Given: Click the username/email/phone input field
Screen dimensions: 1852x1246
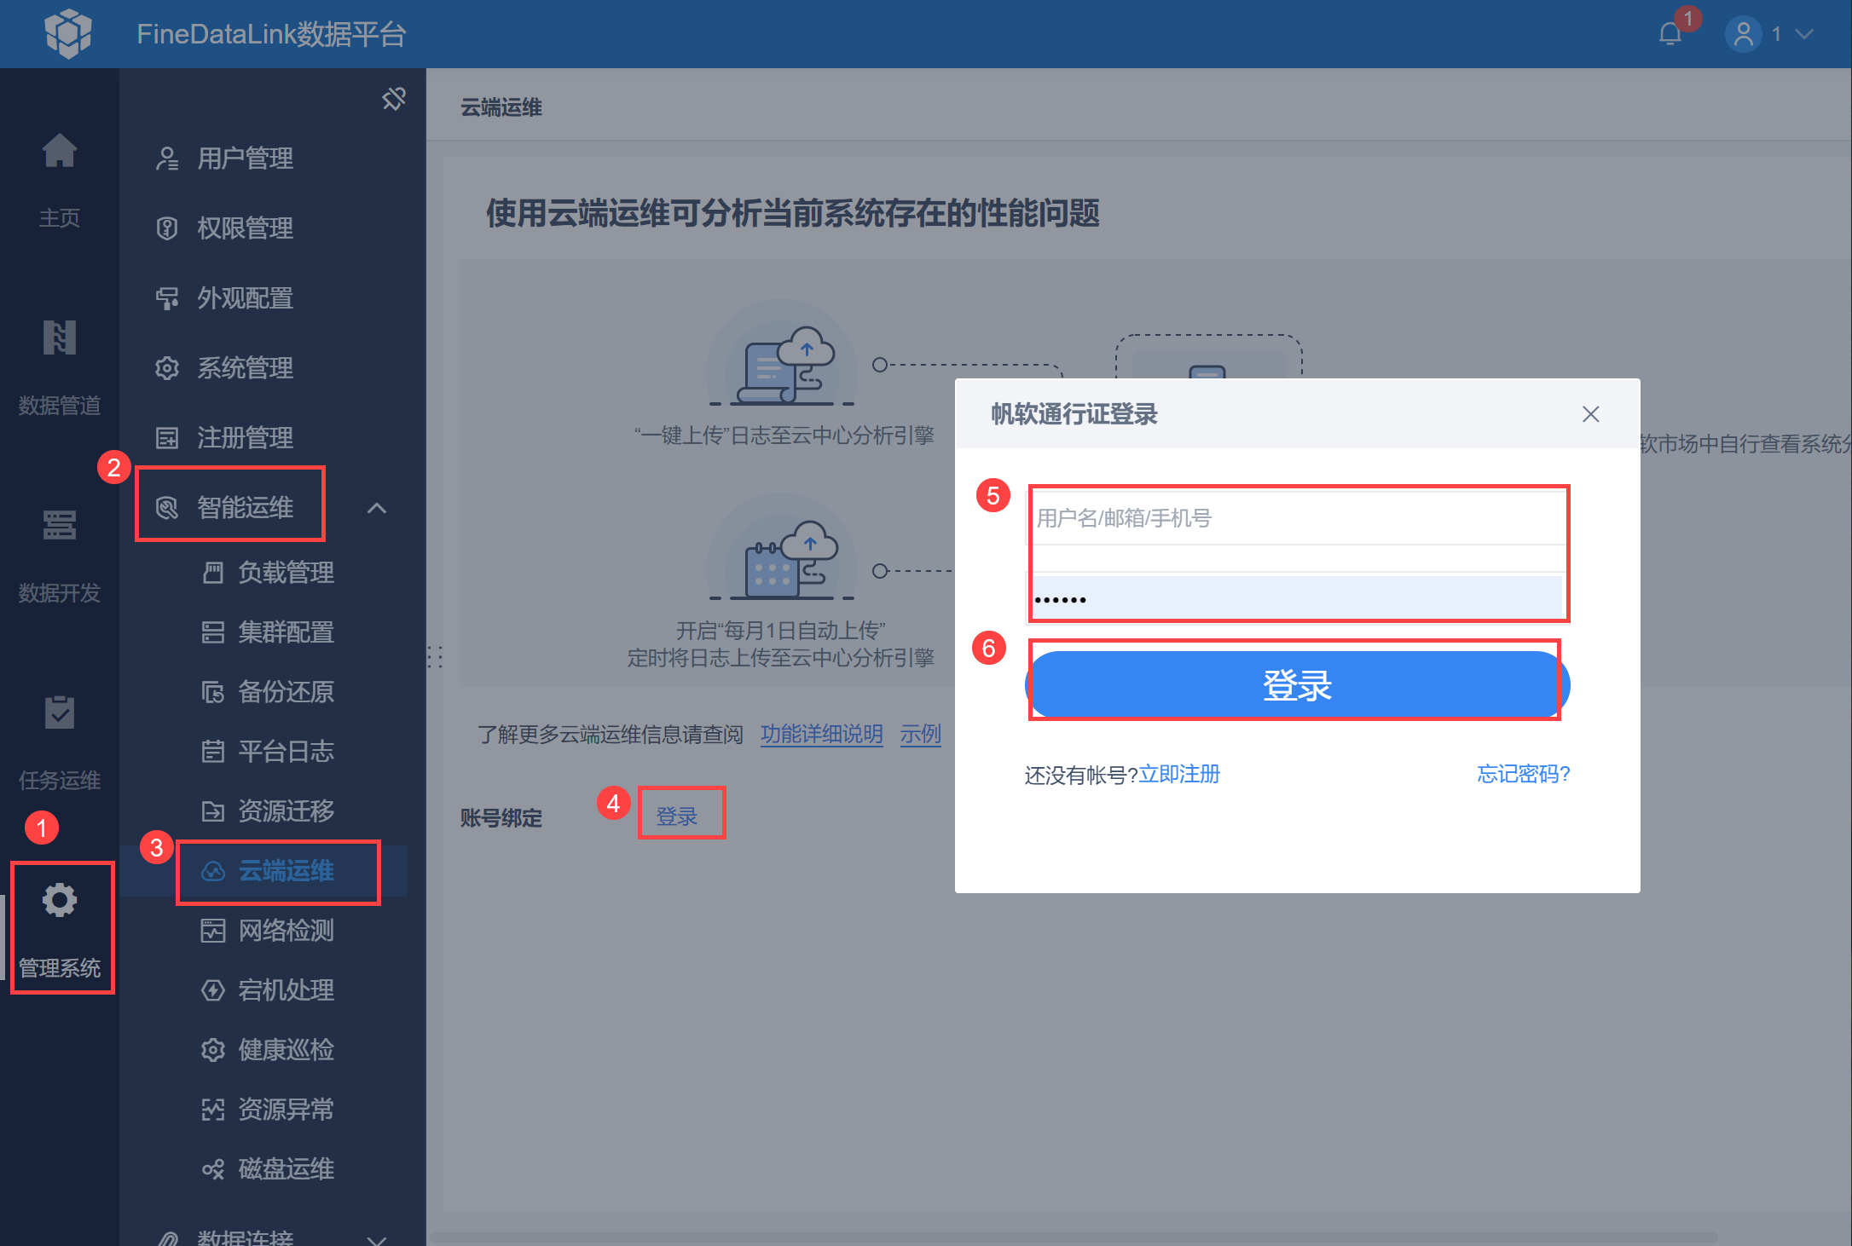Looking at the screenshot, I should (1296, 518).
